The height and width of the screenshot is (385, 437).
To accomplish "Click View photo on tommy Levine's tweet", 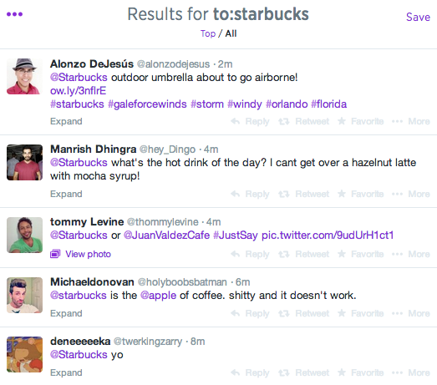I will pyautogui.click(x=80, y=254).
